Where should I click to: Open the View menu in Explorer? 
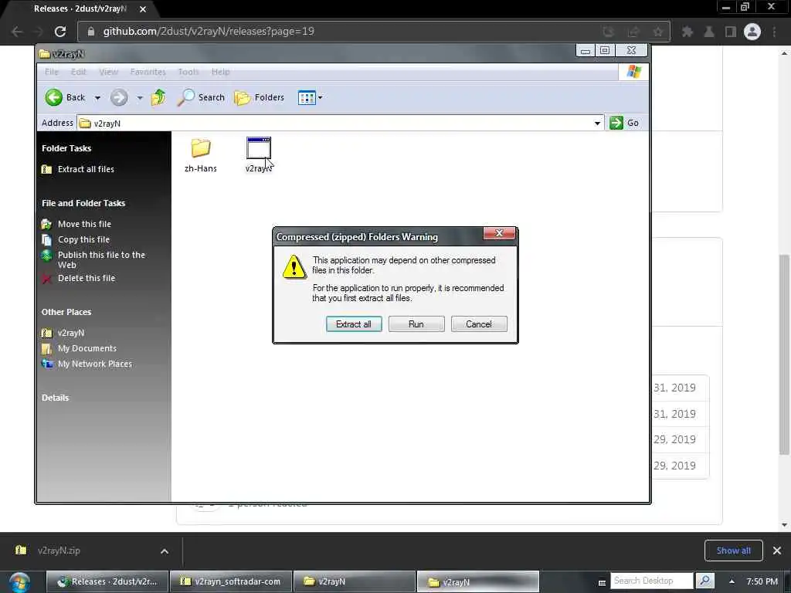[x=108, y=72]
